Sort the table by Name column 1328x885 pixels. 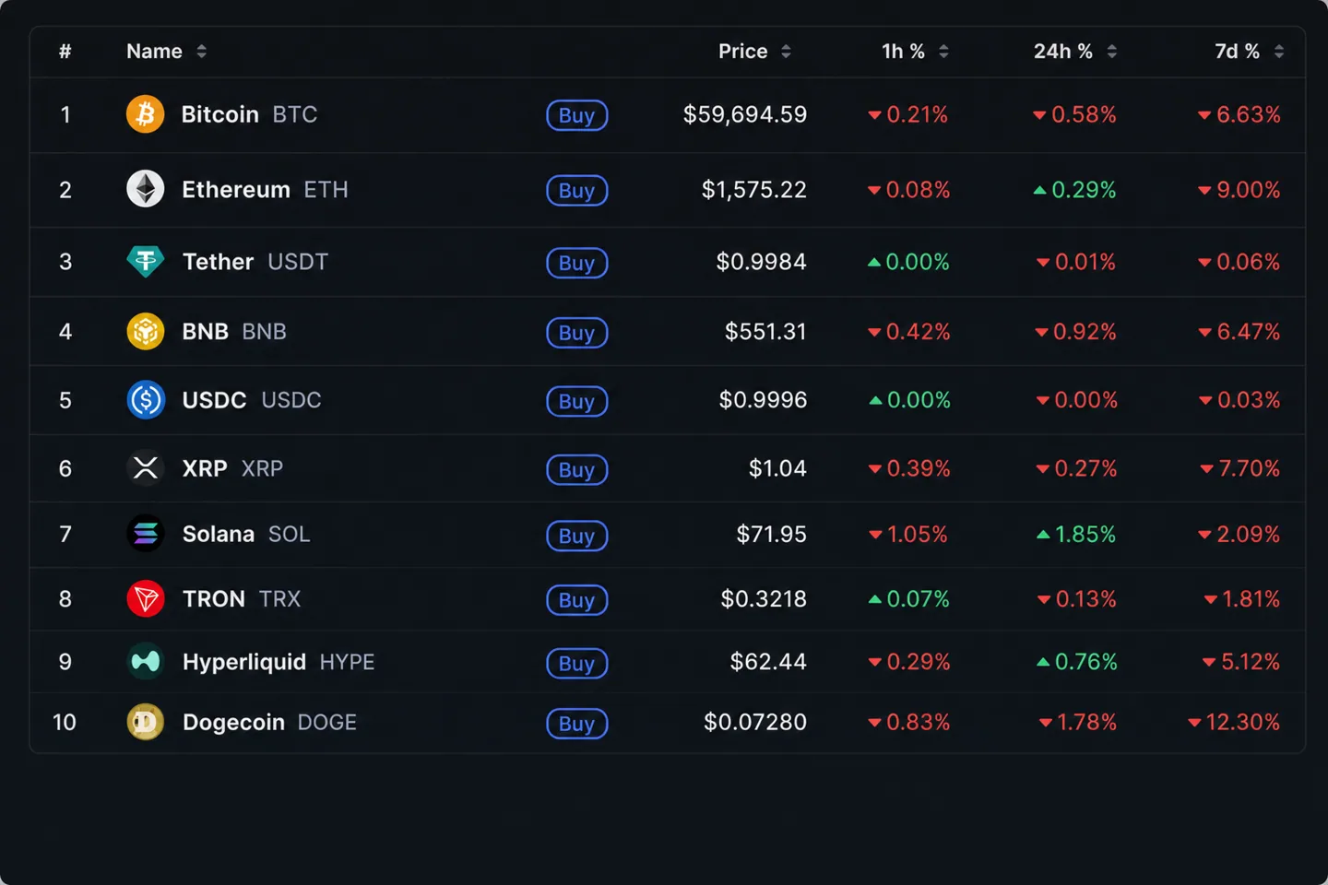pyautogui.click(x=166, y=52)
